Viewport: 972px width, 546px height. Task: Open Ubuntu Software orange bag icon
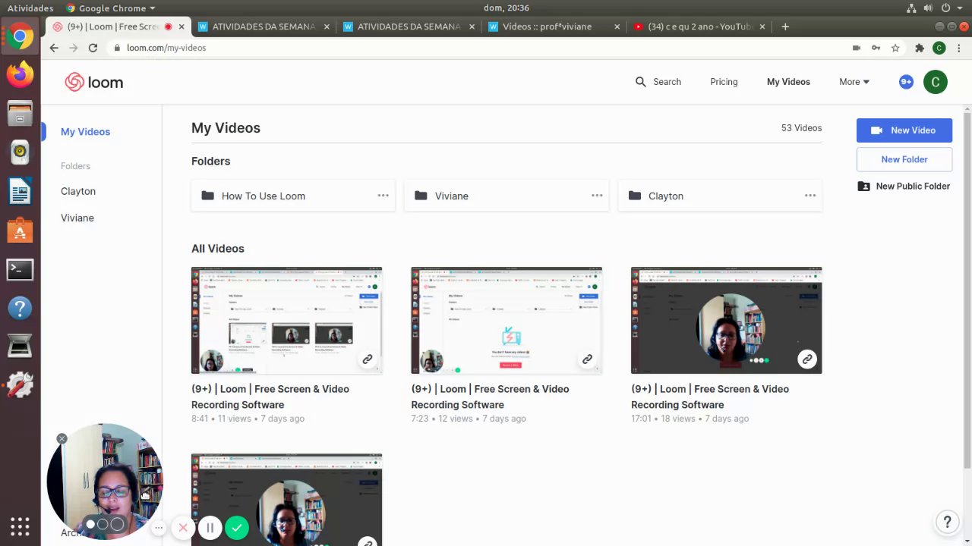[x=20, y=231]
